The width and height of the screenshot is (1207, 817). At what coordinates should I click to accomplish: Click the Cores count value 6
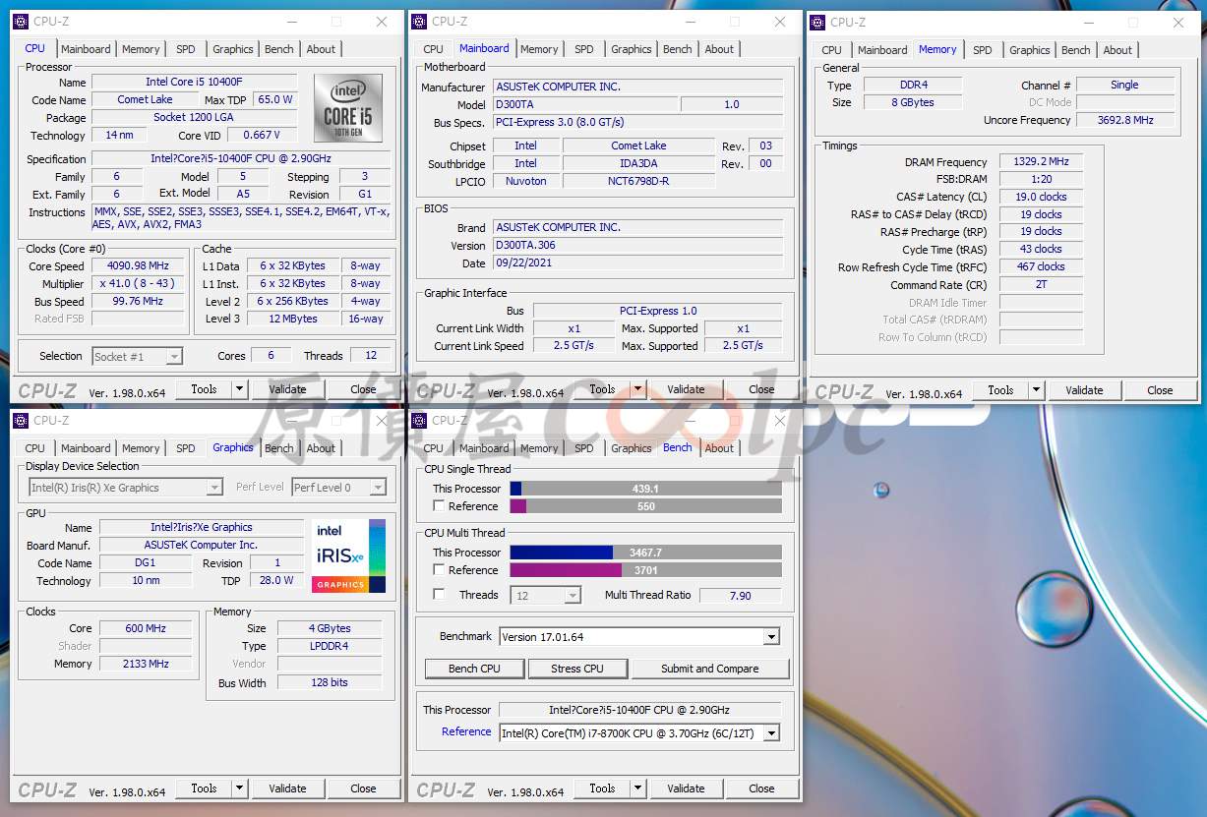point(272,356)
